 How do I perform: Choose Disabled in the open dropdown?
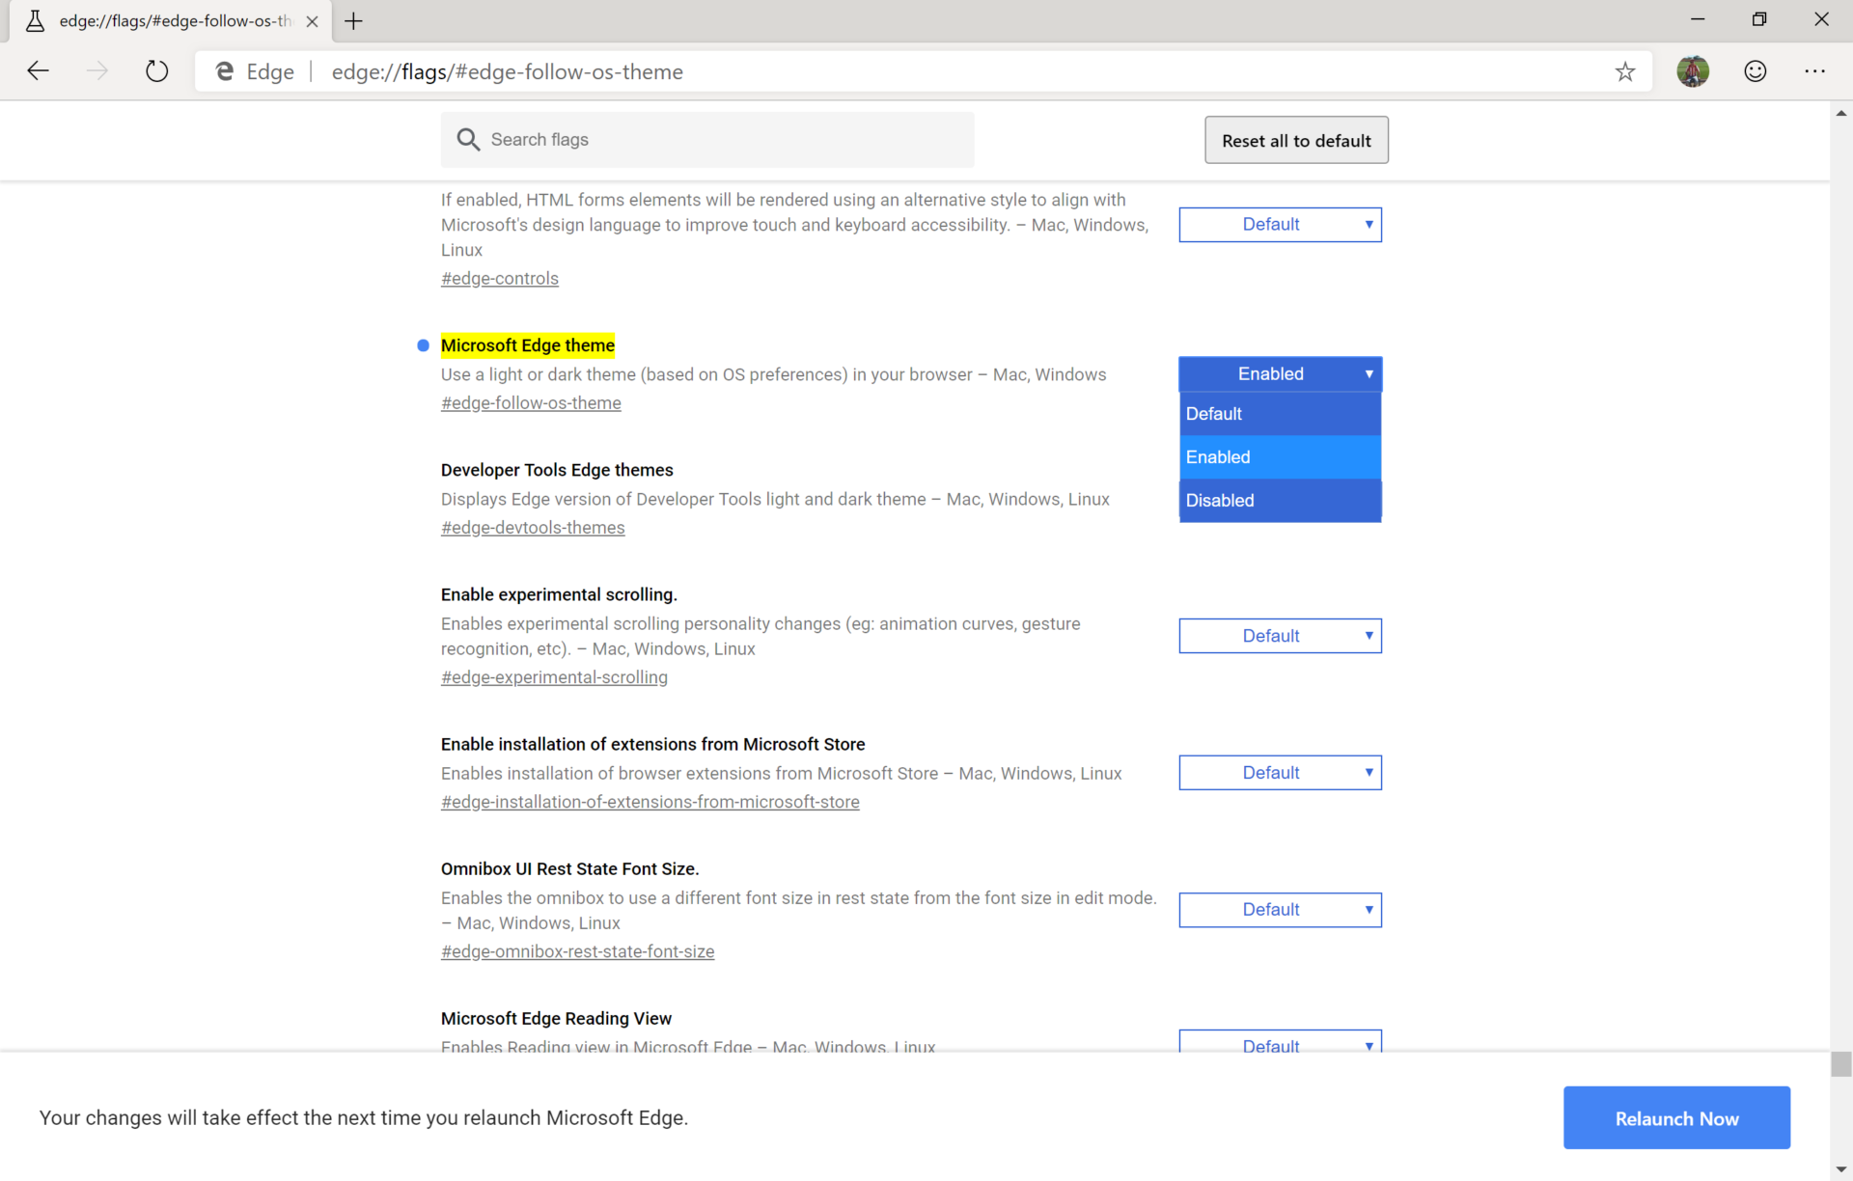tap(1281, 501)
